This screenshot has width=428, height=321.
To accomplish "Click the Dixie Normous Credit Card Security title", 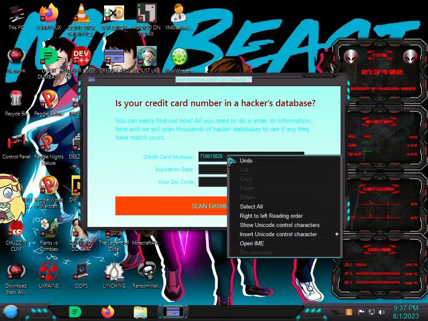I will point(214,79).
